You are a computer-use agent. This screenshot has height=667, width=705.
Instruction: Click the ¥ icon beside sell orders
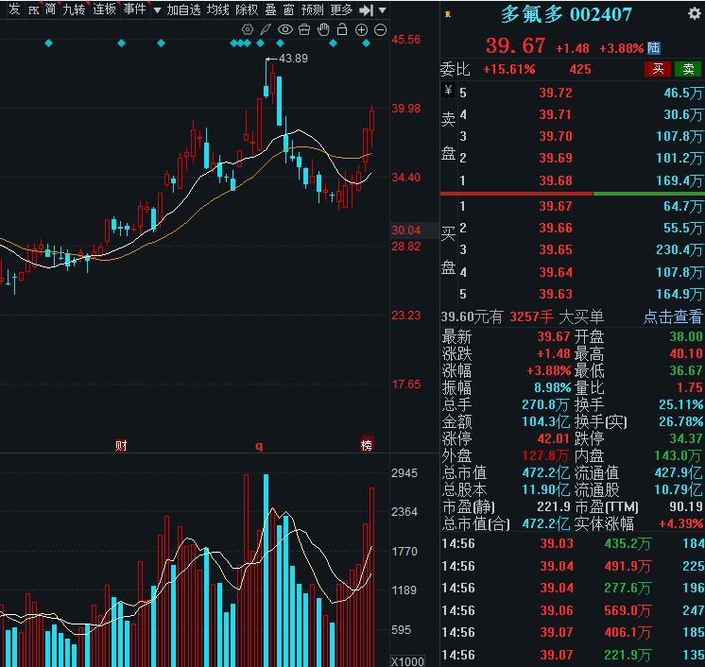coord(448,91)
